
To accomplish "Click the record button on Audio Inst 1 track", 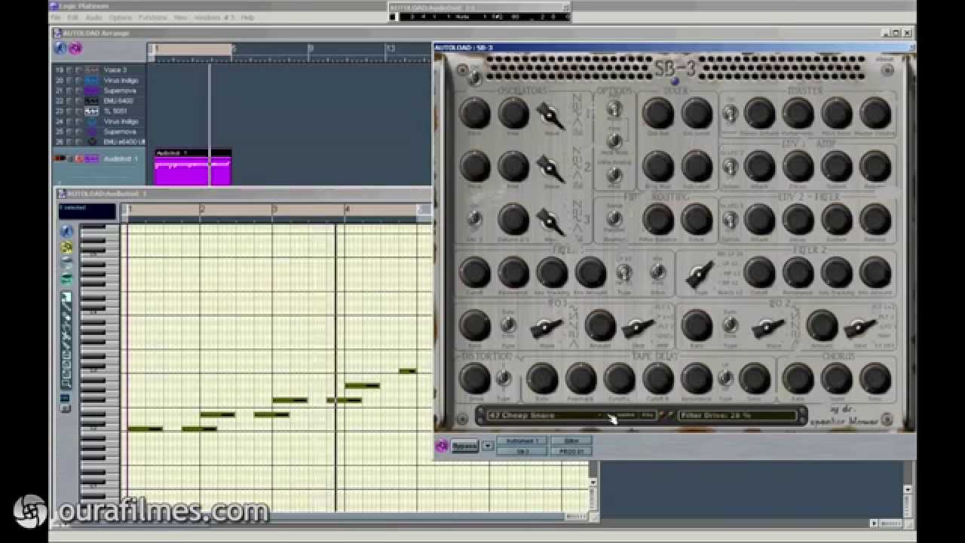I will pyautogui.click(x=78, y=159).
